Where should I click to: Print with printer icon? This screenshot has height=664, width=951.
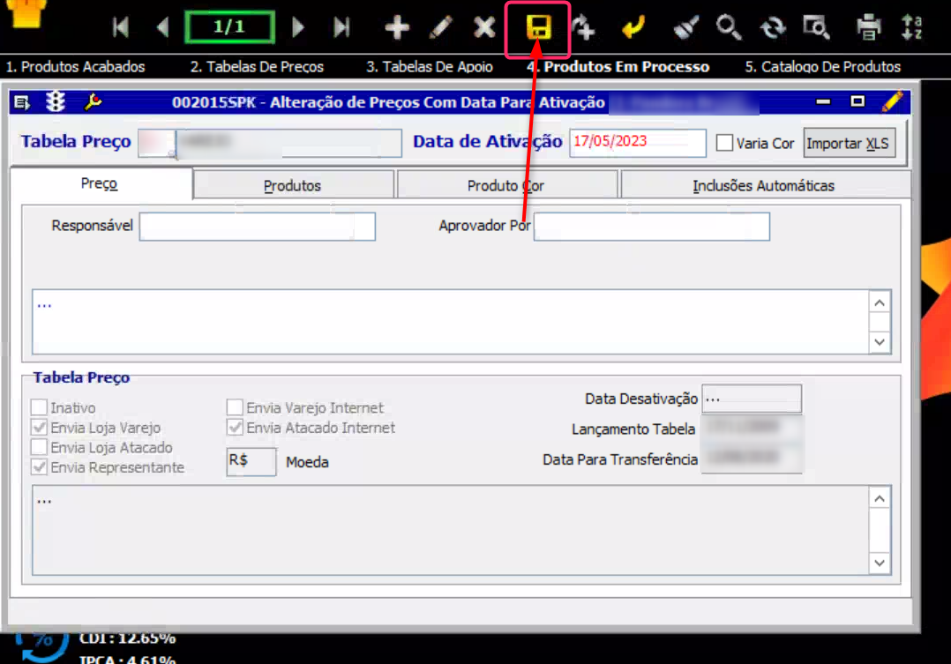click(x=868, y=27)
